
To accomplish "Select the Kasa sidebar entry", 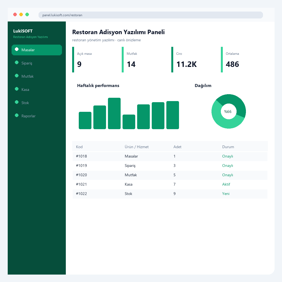I will click(37, 90).
